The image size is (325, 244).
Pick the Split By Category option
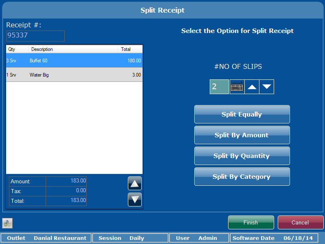point(242,177)
